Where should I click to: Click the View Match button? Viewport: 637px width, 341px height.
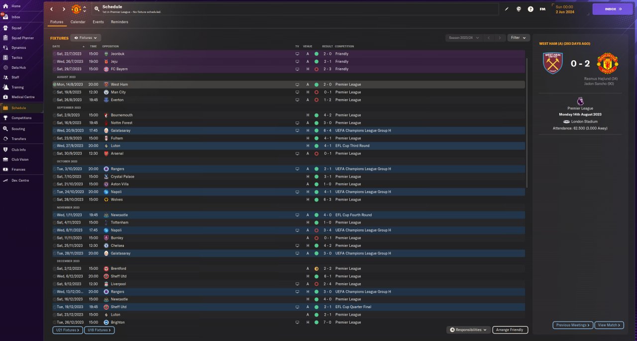point(609,325)
